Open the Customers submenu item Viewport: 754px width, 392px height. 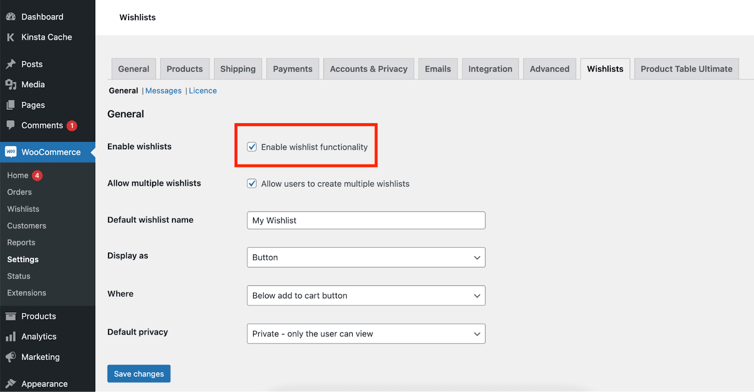(26, 226)
